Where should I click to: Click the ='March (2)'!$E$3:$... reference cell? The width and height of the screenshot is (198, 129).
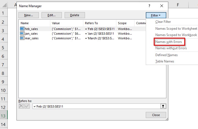click(x=99, y=38)
